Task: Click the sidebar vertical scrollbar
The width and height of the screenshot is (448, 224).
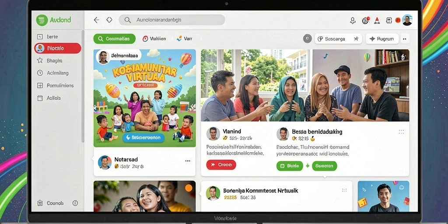Action: [83, 86]
